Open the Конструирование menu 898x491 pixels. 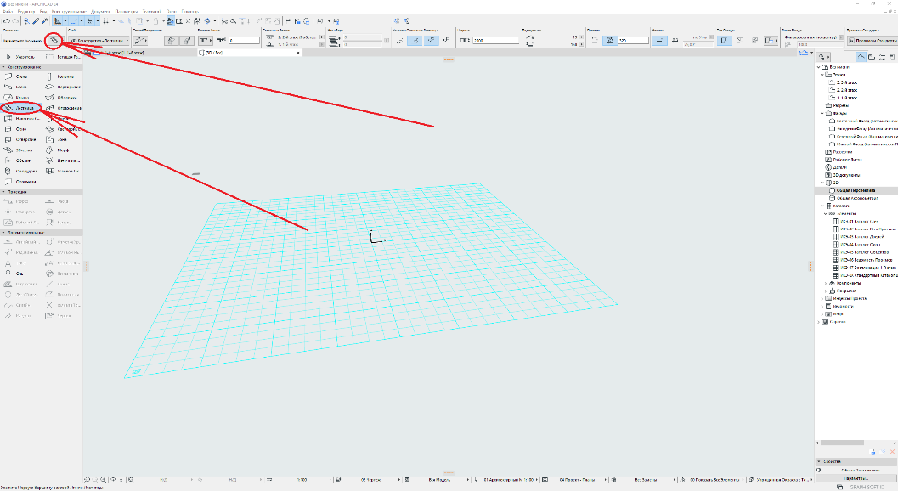point(70,11)
